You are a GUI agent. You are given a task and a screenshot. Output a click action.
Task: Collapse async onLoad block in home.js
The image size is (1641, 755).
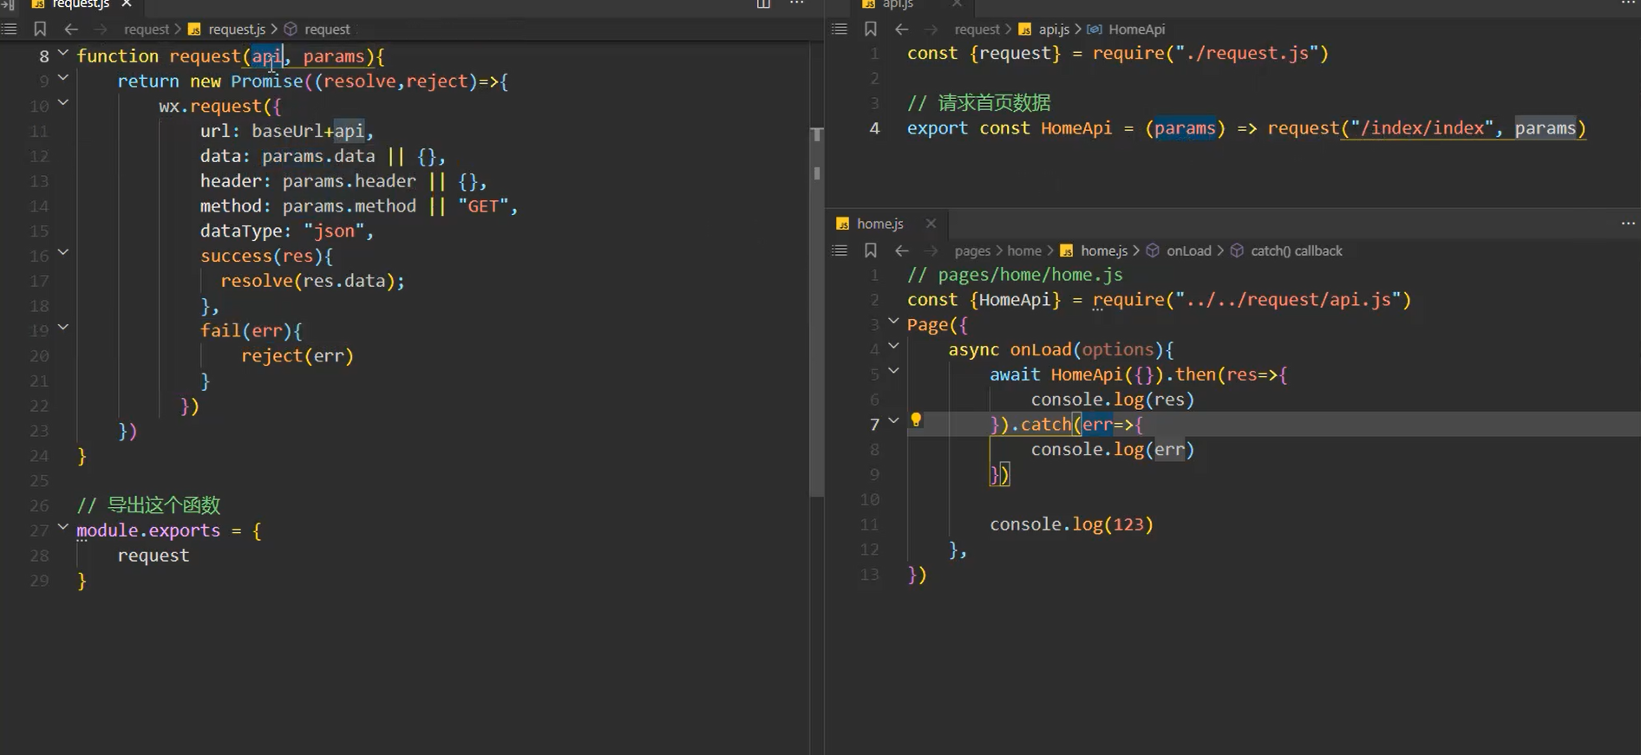[893, 347]
